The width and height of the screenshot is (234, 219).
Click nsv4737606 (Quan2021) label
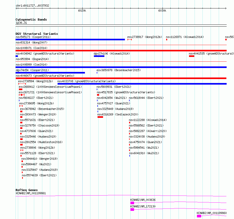click(x=37, y=131)
